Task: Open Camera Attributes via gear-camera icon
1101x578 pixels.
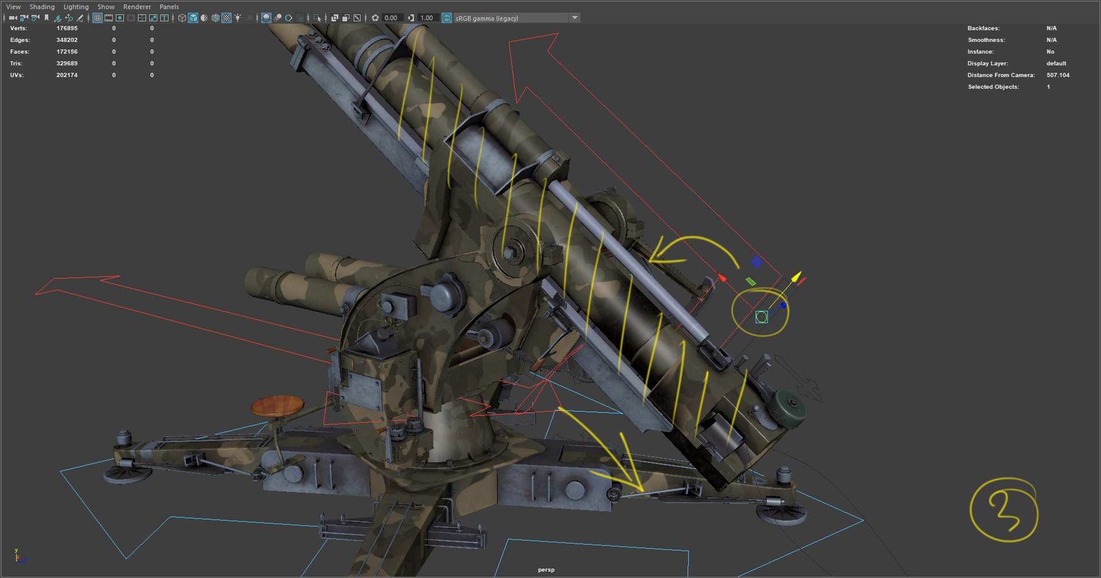Action: point(35,18)
